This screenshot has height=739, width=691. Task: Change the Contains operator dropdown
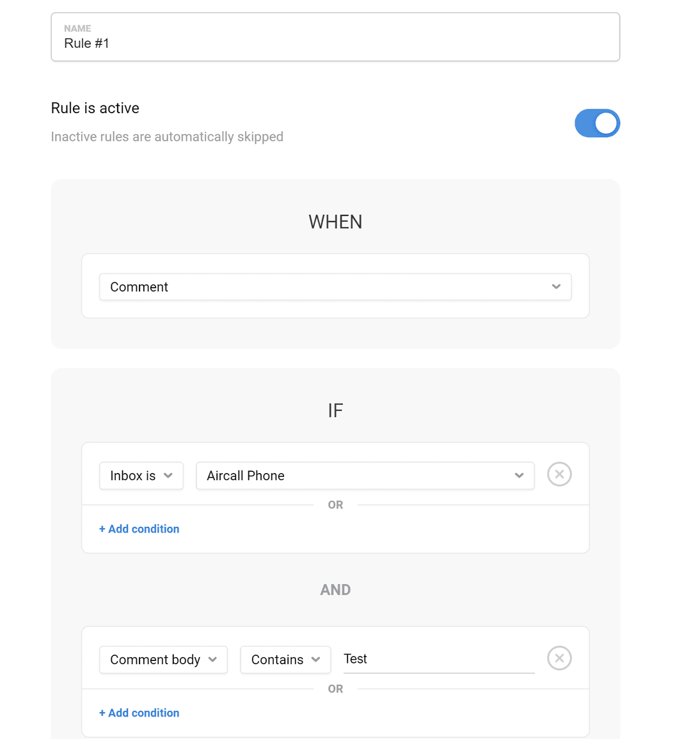(285, 660)
